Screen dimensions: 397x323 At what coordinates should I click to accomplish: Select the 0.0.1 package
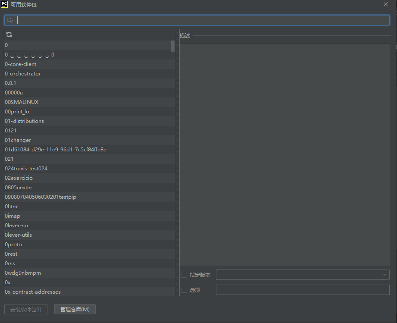click(89, 83)
